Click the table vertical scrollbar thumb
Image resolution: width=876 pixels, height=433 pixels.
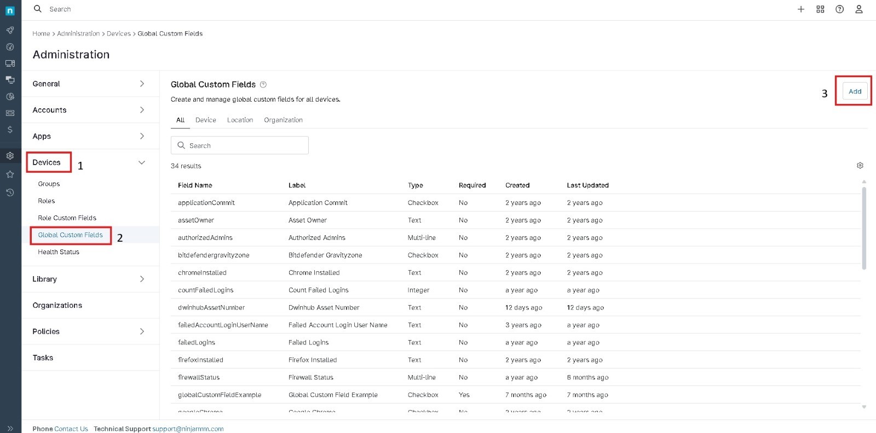pos(864,229)
